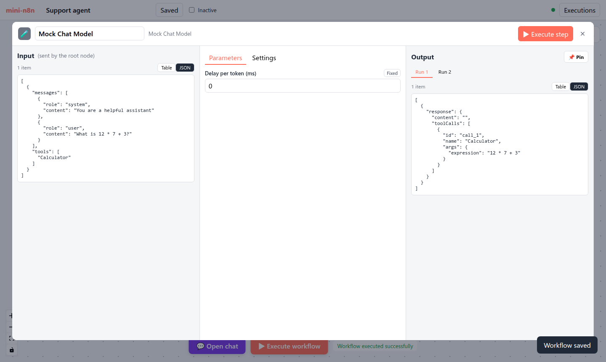Pin the output data
The height and width of the screenshot is (362, 606).
[576, 57]
